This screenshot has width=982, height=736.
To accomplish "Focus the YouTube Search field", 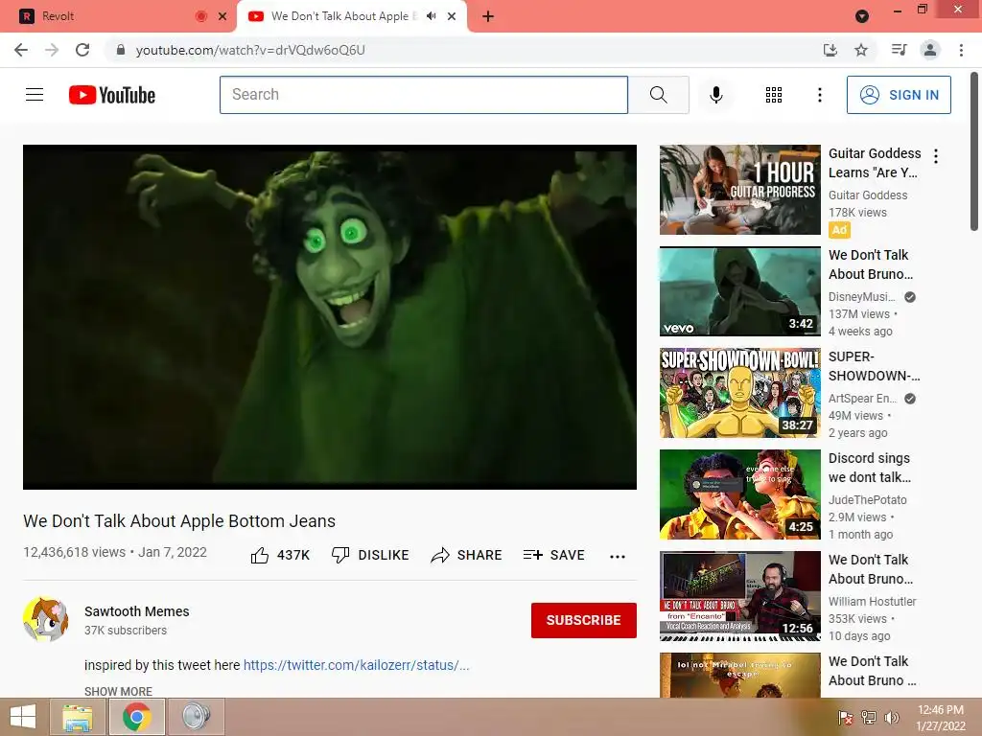I will click(424, 95).
